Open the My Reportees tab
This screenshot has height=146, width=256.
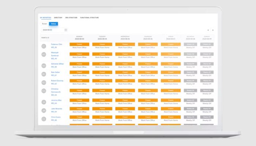(x=46, y=18)
